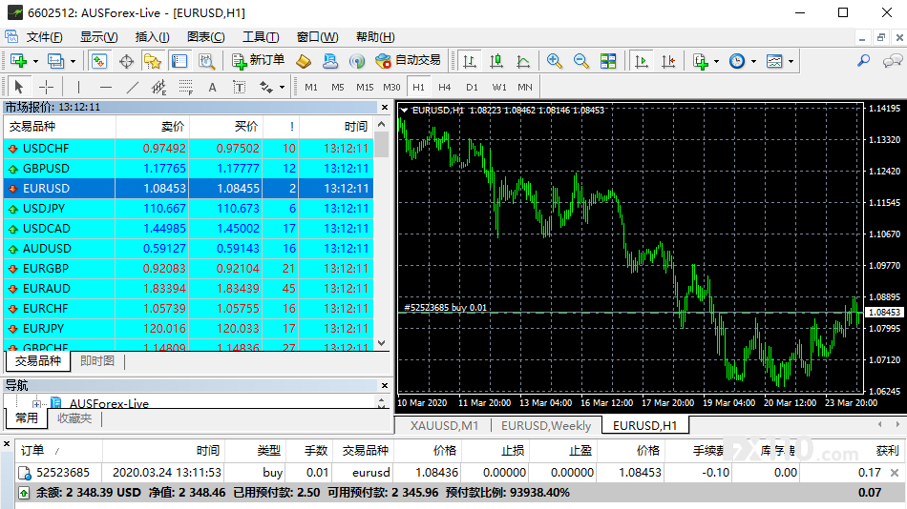The width and height of the screenshot is (907, 509).
Task: Select the text label T tool
Action: click(239, 88)
